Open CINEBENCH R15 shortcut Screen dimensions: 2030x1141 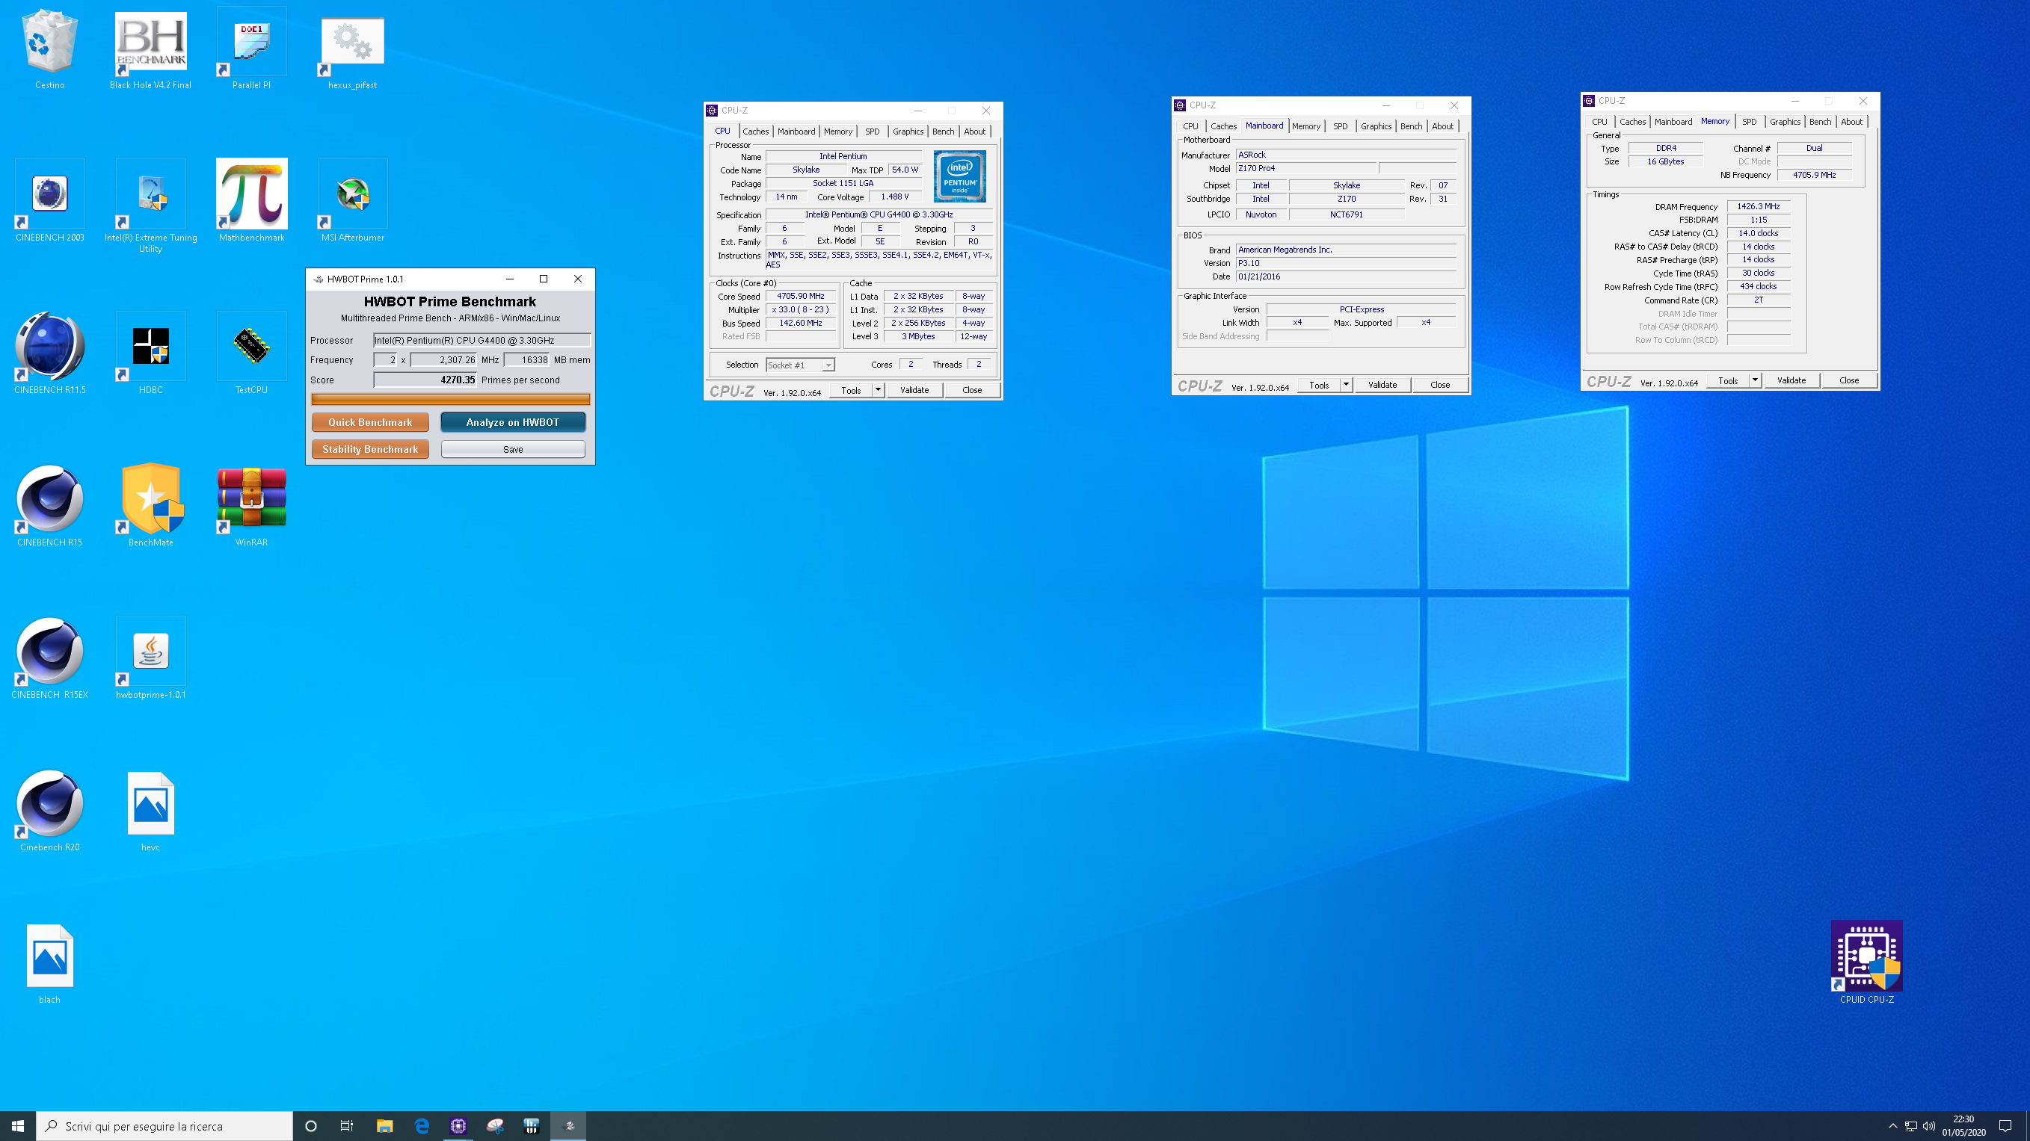click(x=49, y=506)
